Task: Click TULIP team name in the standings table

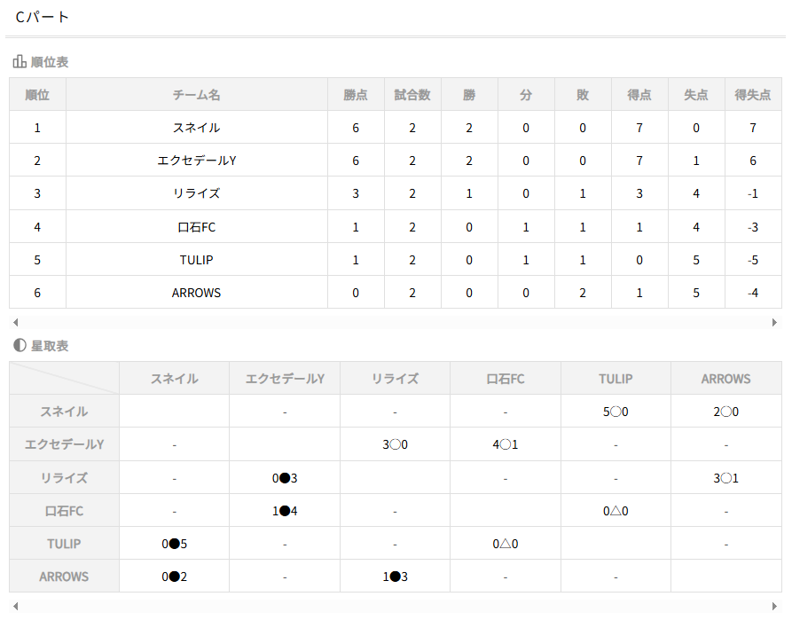Action: [x=196, y=260]
